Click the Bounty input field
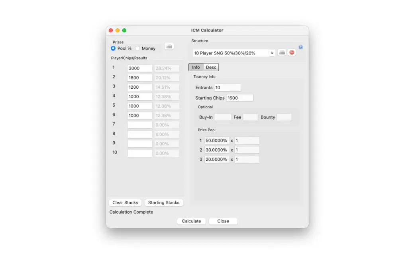408x257 pixels. click(x=284, y=117)
